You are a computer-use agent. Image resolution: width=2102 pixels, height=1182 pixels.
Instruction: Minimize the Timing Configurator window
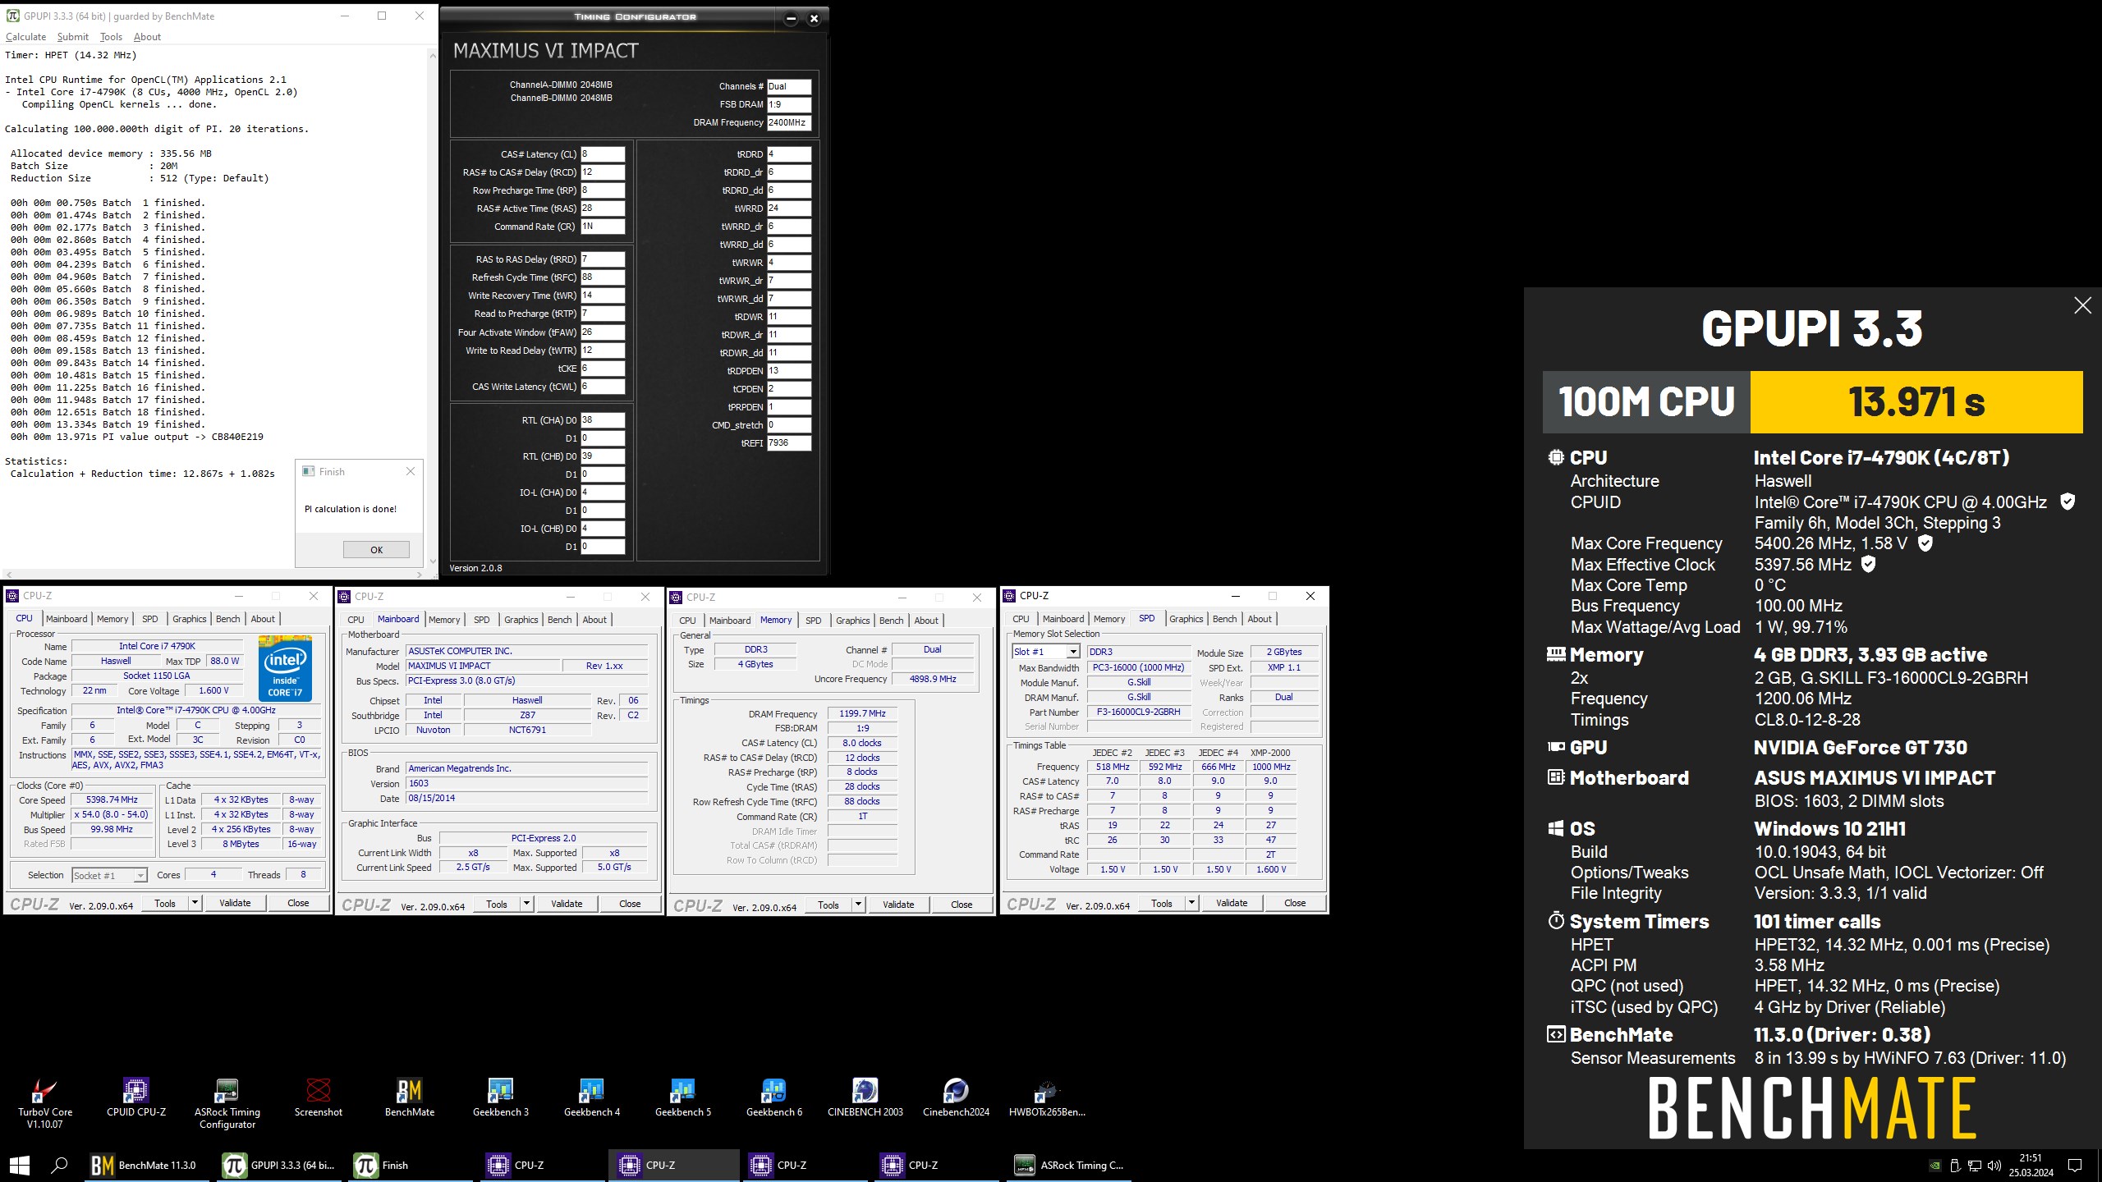[x=790, y=18]
